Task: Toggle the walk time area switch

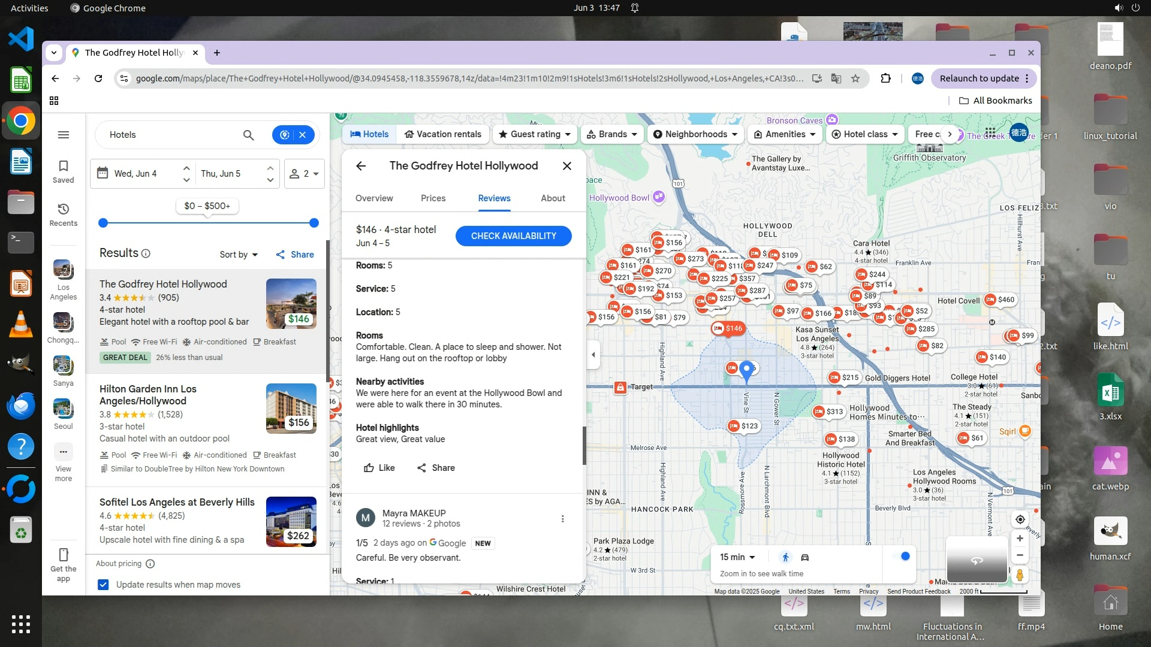Action: pos(901,557)
